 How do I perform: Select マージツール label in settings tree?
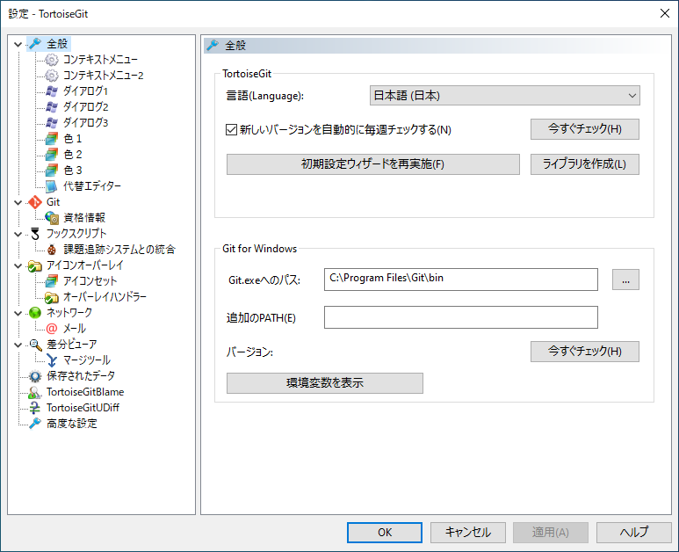[87, 360]
